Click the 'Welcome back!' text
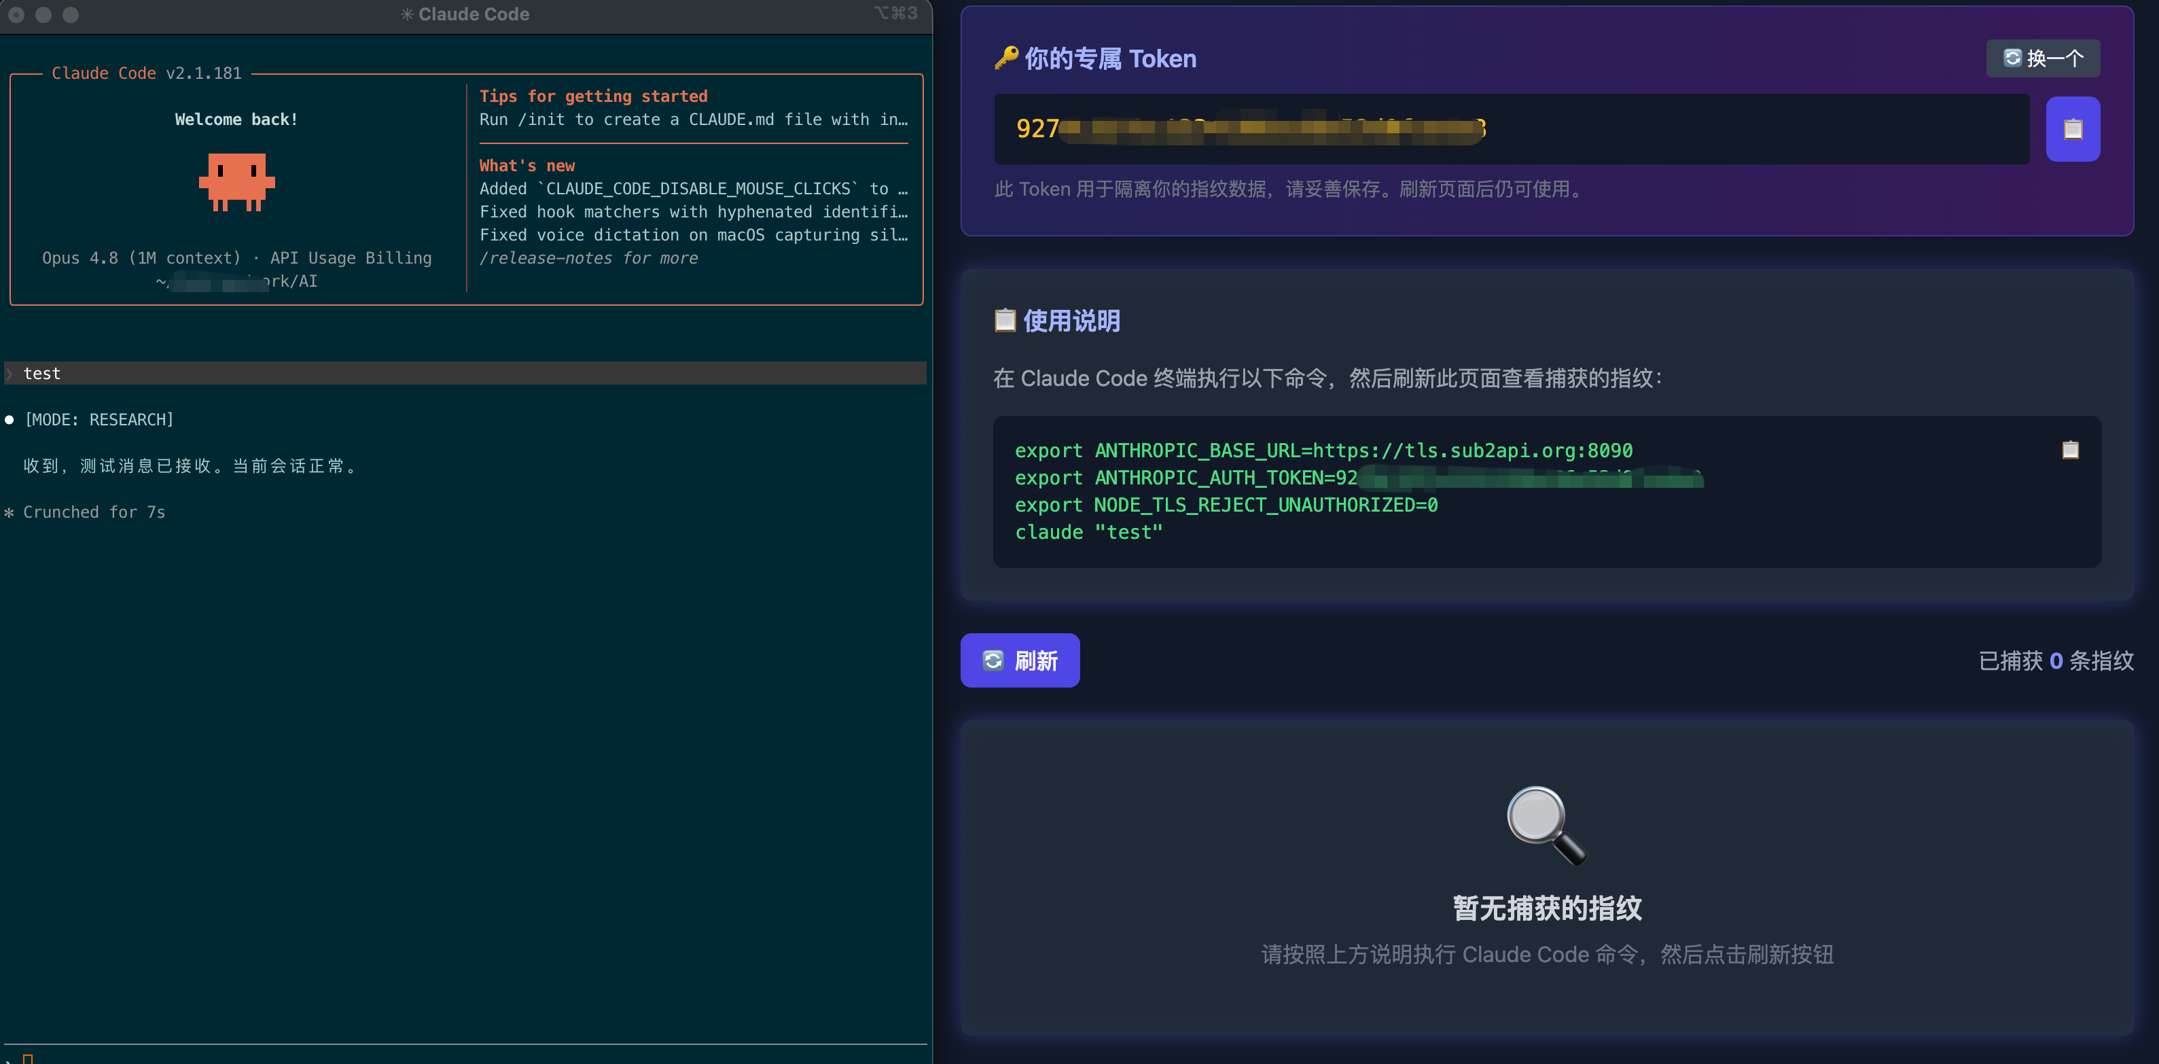2159x1064 pixels. click(x=236, y=119)
